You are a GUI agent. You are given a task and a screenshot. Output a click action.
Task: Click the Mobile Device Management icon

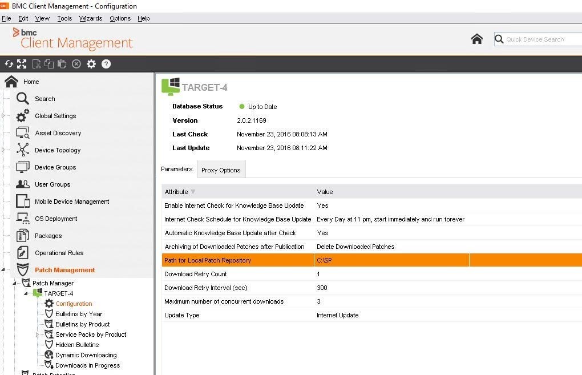point(23,201)
